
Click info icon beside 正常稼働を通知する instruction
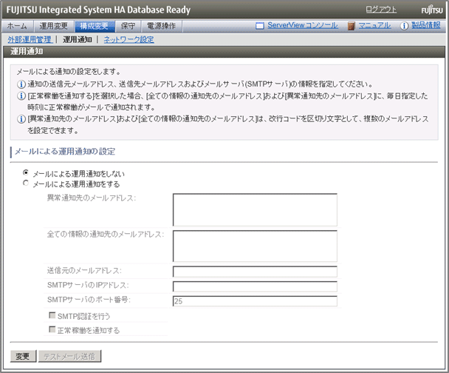point(21,95)
